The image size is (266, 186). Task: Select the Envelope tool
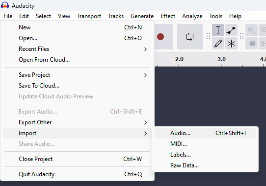(231, 30)
